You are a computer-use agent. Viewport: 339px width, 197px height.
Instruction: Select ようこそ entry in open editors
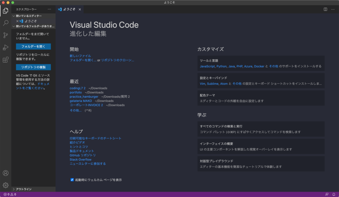(x=33, y=21)
